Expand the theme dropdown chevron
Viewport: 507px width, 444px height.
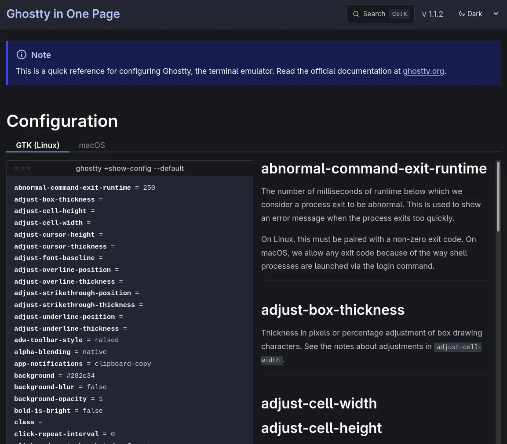(496, 14)
